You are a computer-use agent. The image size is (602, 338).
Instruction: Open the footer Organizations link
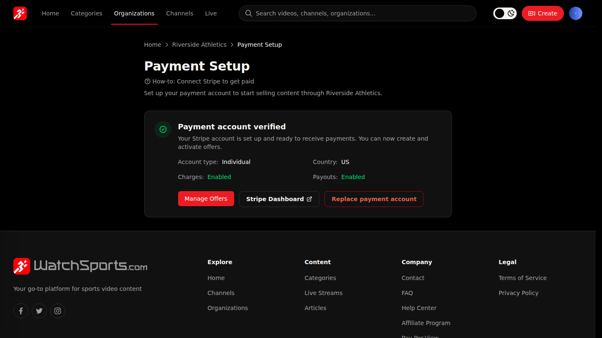[228, 308]
